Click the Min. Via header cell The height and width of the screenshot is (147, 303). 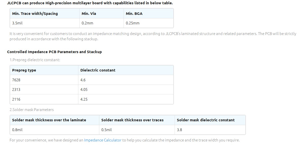tap(101, 14)
